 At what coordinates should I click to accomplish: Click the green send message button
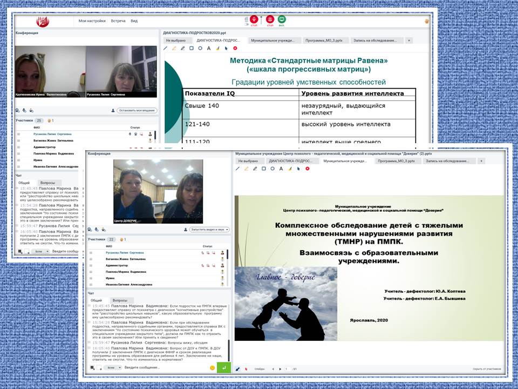[223, 367]
